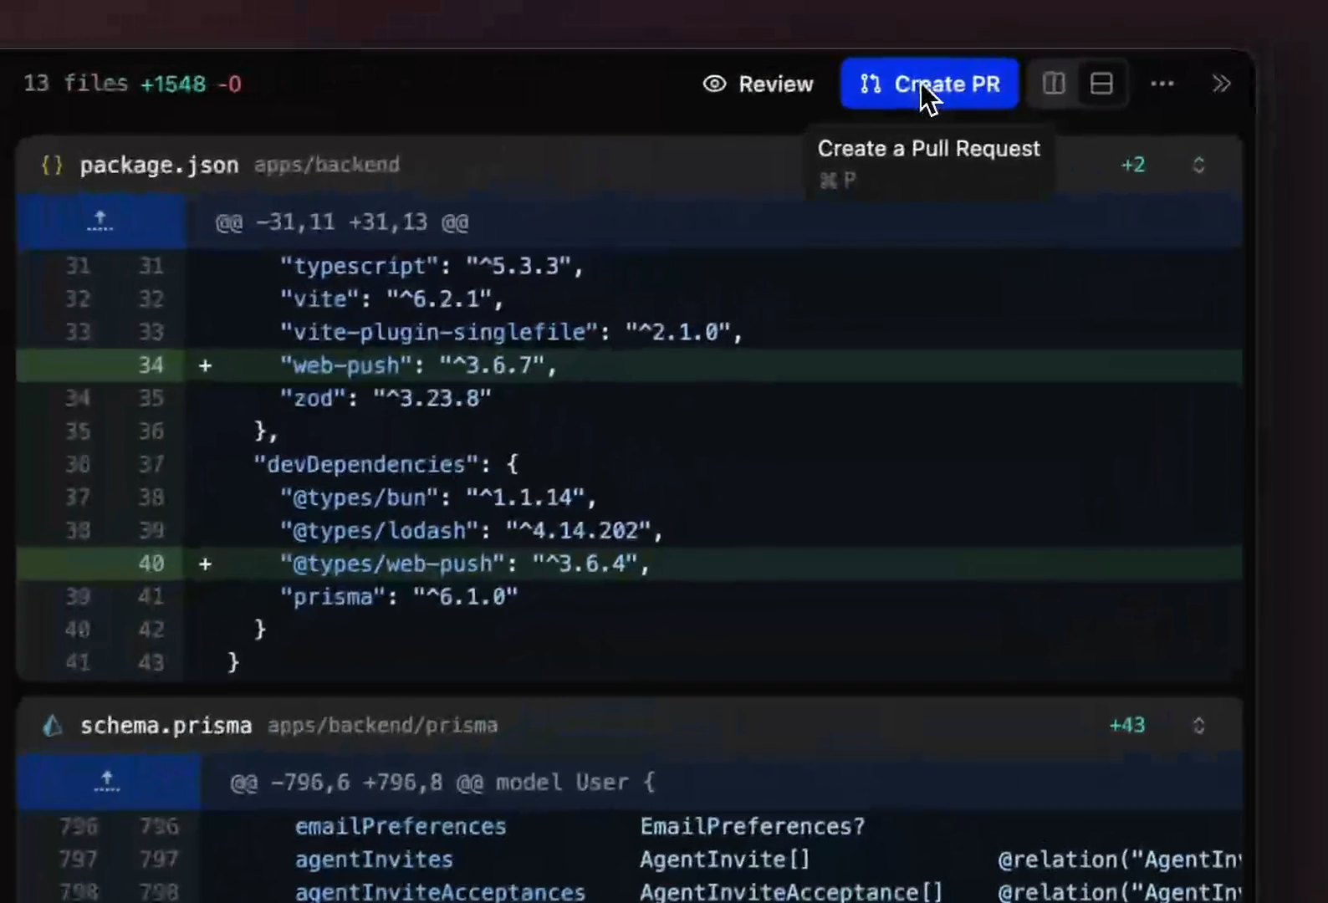Open the three-dot more options menu

(1162, 84)
